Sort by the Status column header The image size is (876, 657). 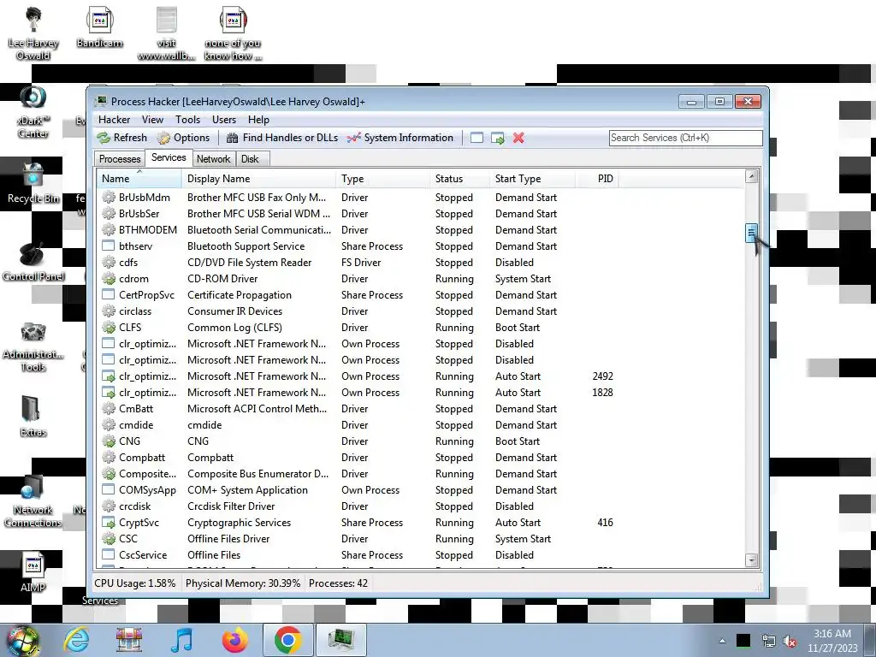pyautogui.click(x=460, y=179)
